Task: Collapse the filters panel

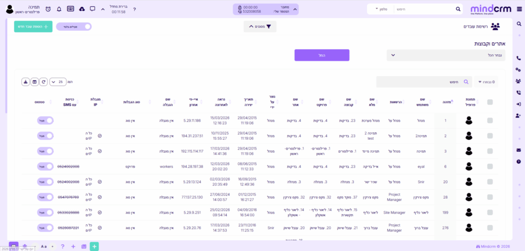Action: [260, 27]
